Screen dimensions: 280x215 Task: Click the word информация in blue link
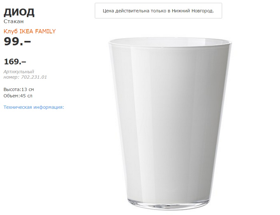coord(49,107)
